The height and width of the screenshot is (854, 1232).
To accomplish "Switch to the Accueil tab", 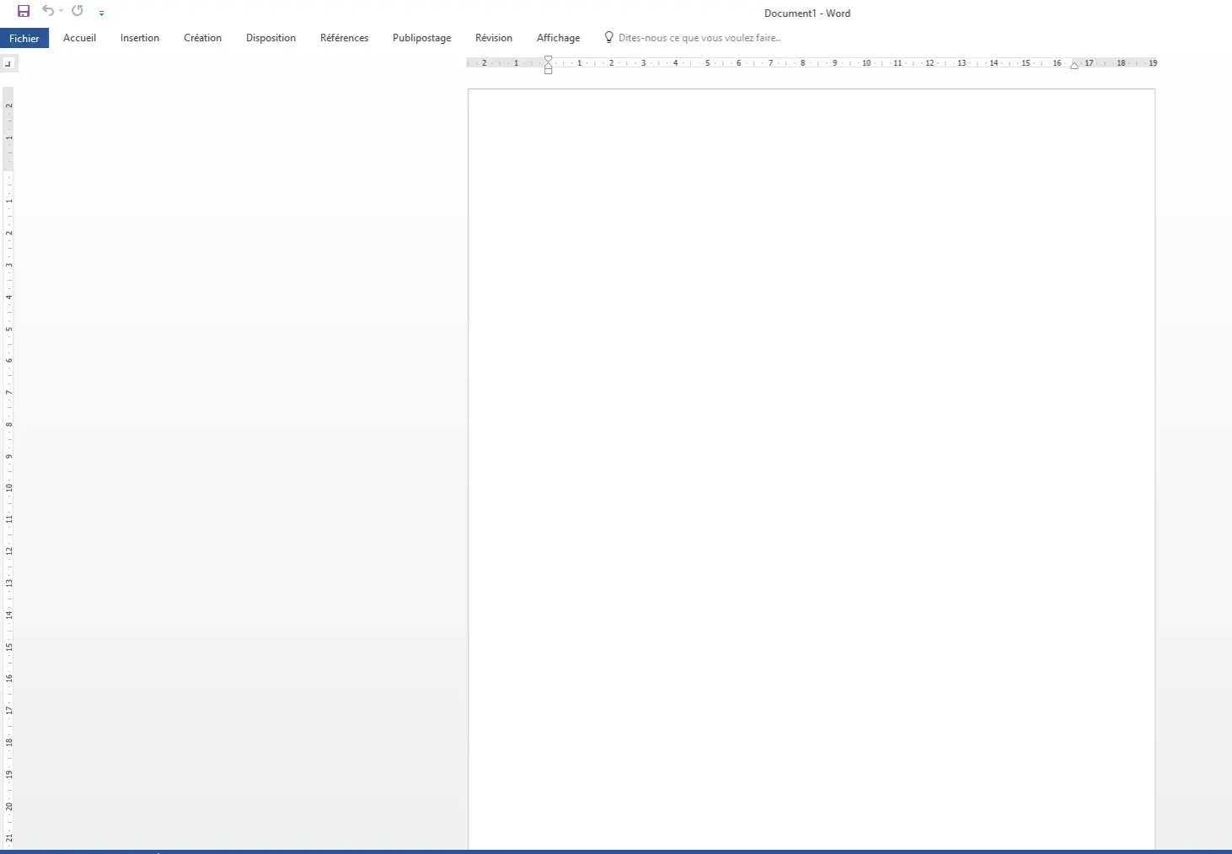I will click(80, 38).
